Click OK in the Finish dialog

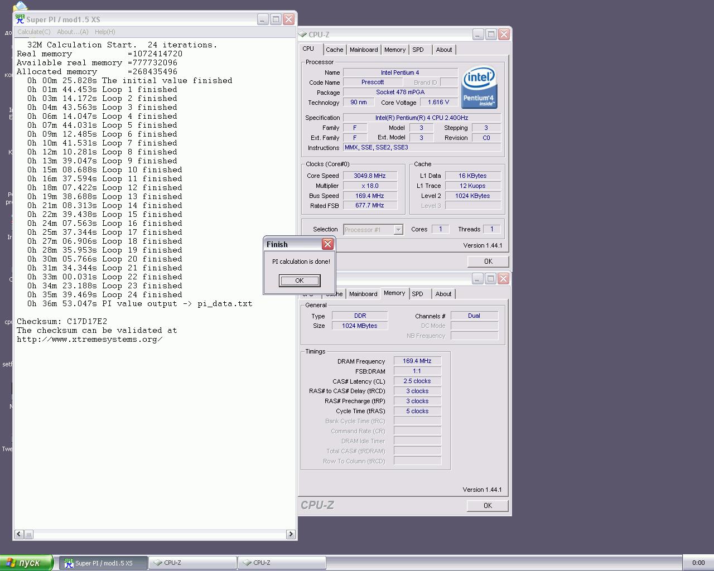pos(300,280)
